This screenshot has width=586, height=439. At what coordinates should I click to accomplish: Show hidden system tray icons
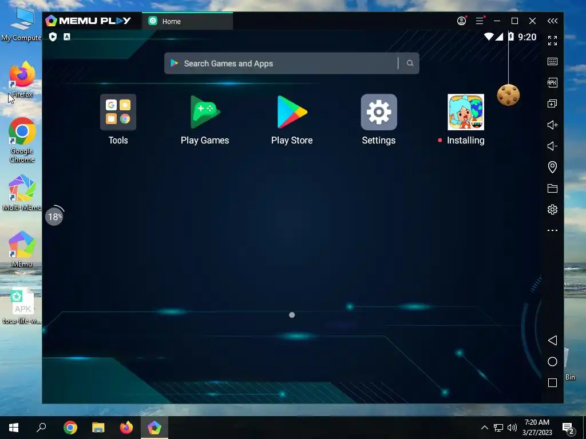(x=484, y=428)
